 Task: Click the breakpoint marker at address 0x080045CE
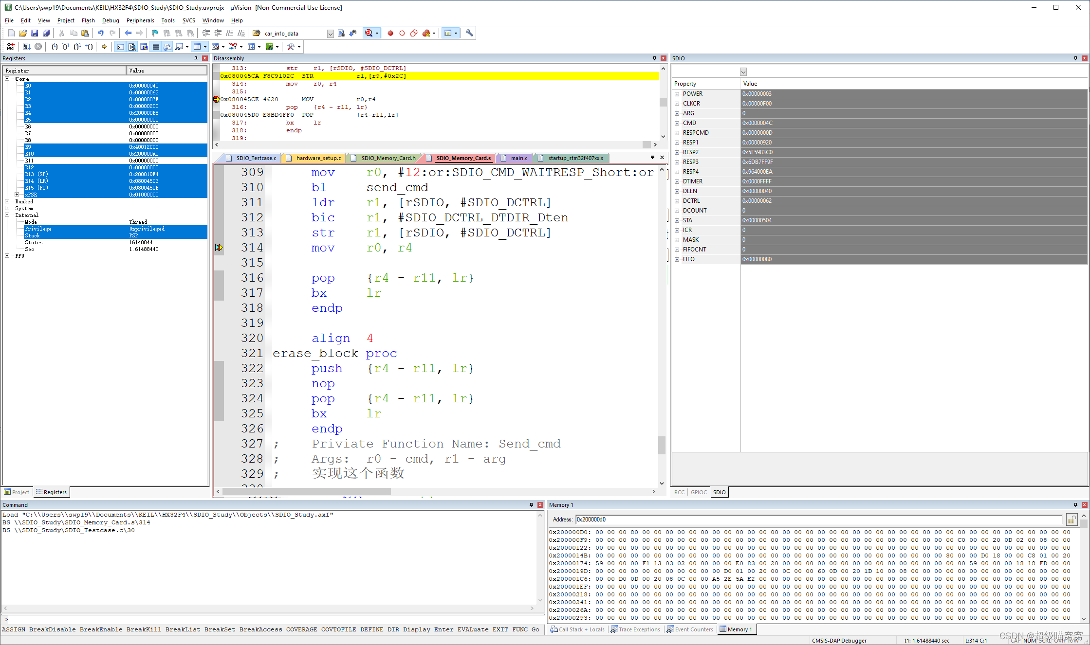(x=216, y=99)
